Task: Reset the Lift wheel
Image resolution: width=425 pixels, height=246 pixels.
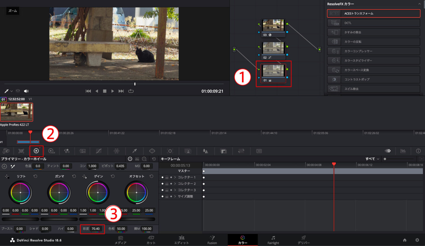Action: pos(35,176)
